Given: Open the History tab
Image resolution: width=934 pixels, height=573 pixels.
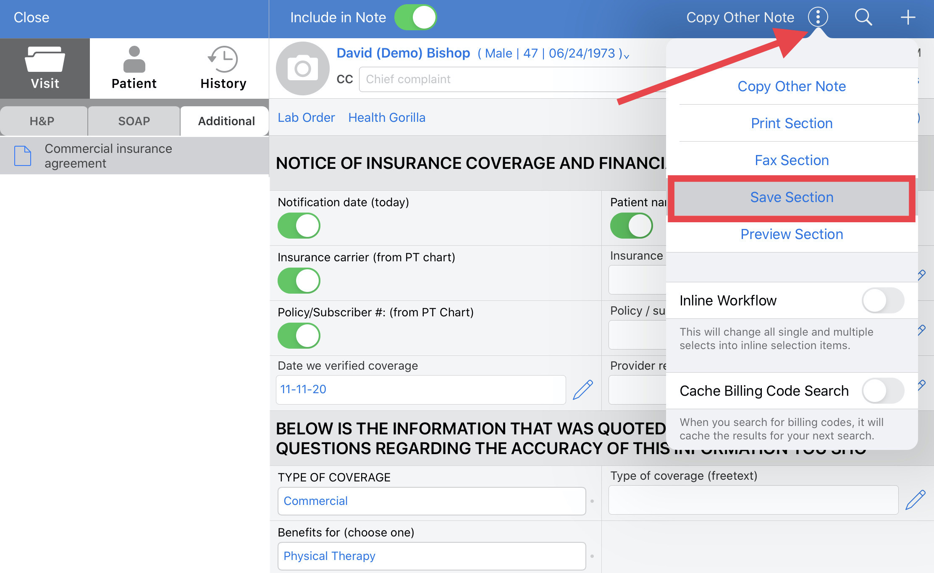Looking at the screenshot, I should 223,68.
